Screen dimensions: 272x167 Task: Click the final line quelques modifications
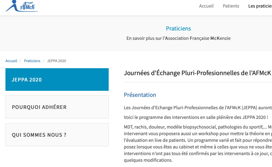coord(148,160)
